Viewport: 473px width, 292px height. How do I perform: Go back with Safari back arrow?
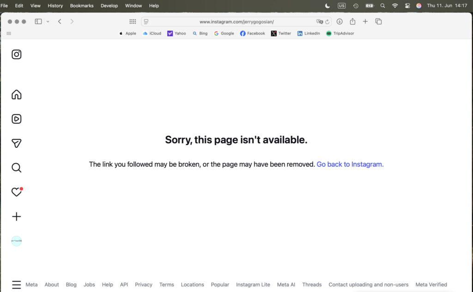[60, 21]
